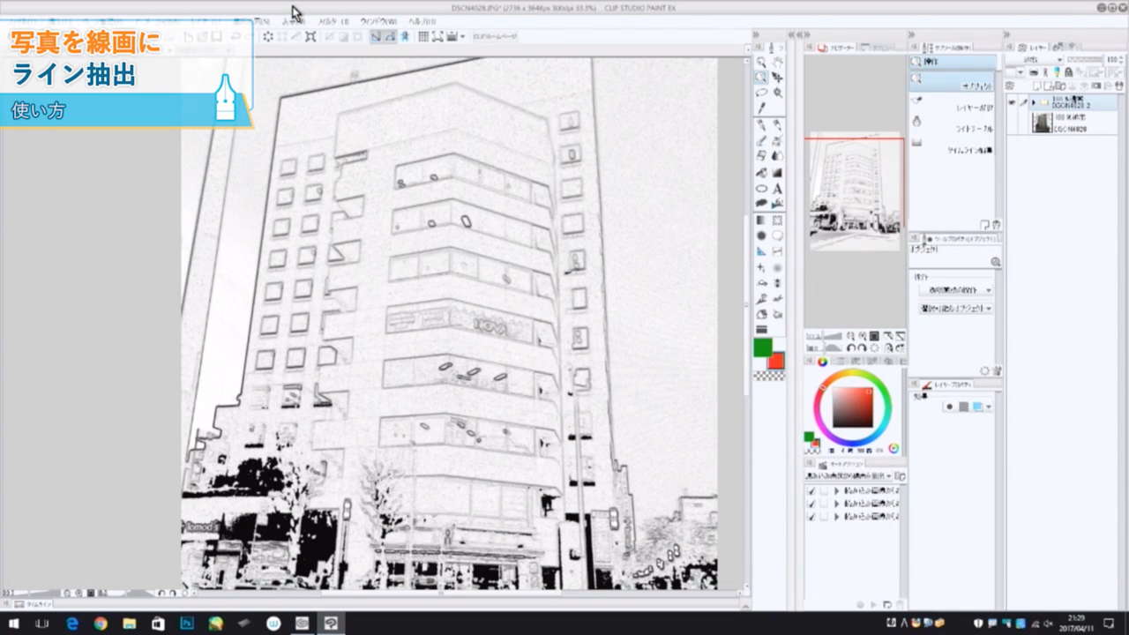1129x635 pixels.
Task: Switch to the レイヤー panel tab
Action: click(x=1034, y=48)
